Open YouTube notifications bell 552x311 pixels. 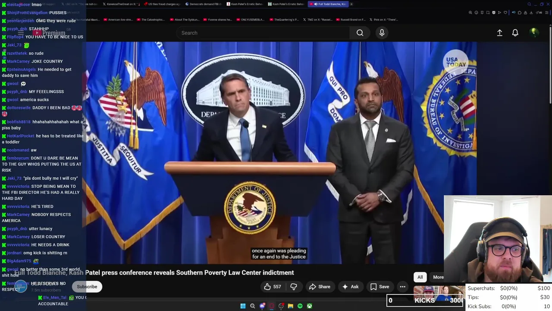pos(515,33)
